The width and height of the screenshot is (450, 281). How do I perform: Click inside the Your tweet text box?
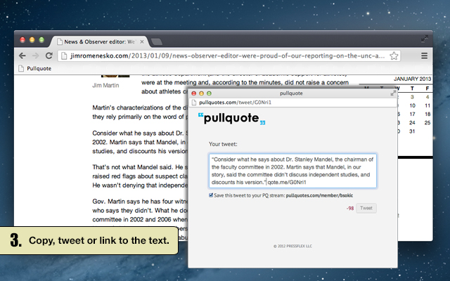(x=292, y=171)
